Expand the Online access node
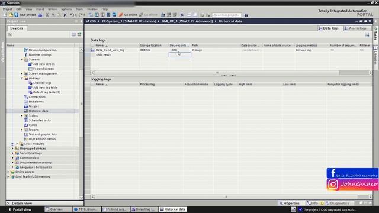The image size is (379, 213). pos(8,172)
